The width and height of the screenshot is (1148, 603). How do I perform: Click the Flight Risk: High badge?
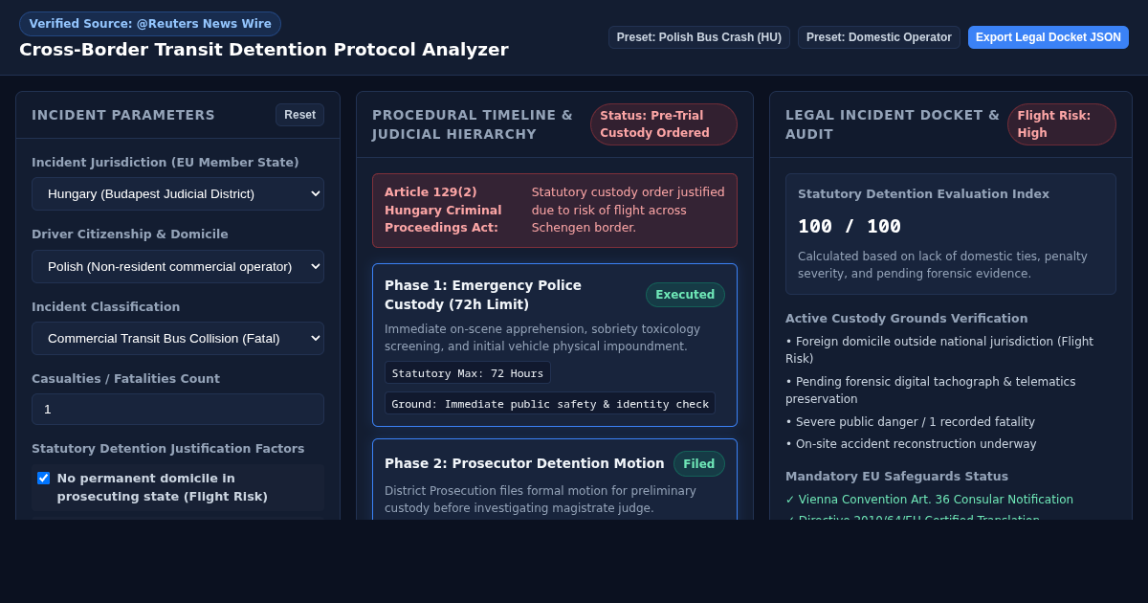click(1062, 124)
